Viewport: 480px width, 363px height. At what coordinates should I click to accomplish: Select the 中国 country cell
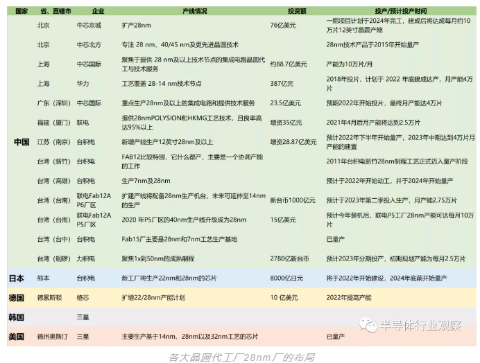[21, 141]
